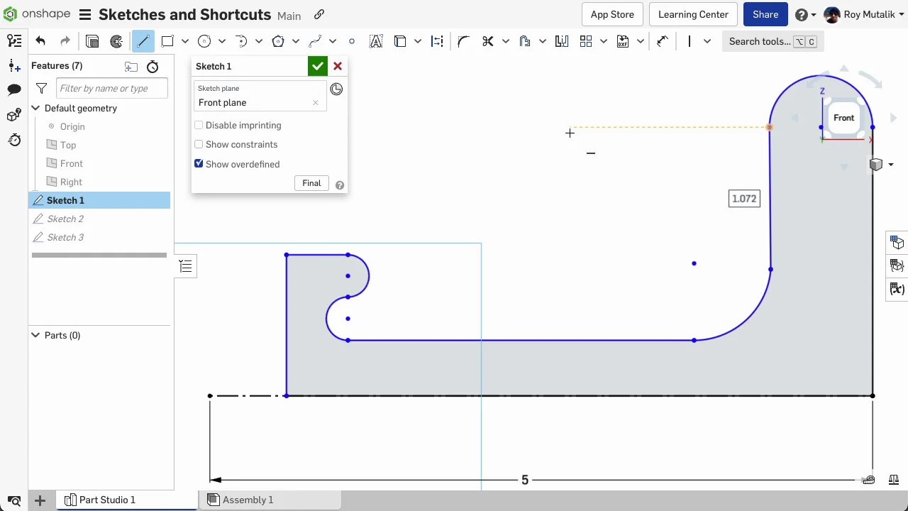Screen dimensions: 908x511
Task: Toggle Construction mode tool
Action: point(437,41)
